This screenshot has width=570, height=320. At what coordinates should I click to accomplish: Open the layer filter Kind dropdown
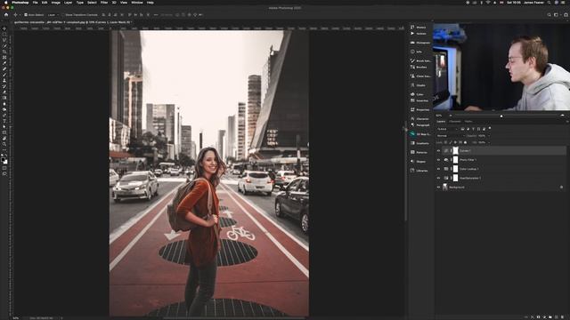447,129
